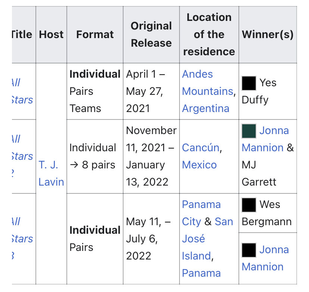Click the black flag icon beside Wes Bergmann

click(249, 205)
